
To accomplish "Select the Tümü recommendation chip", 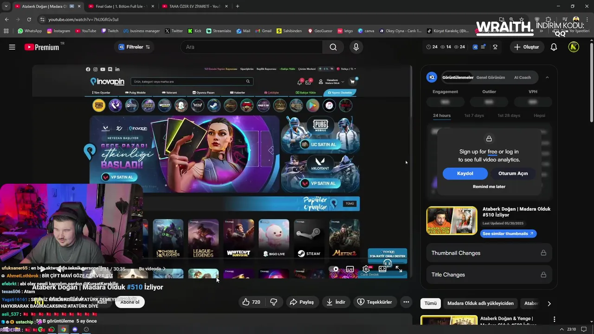I will tap(430, 303).
